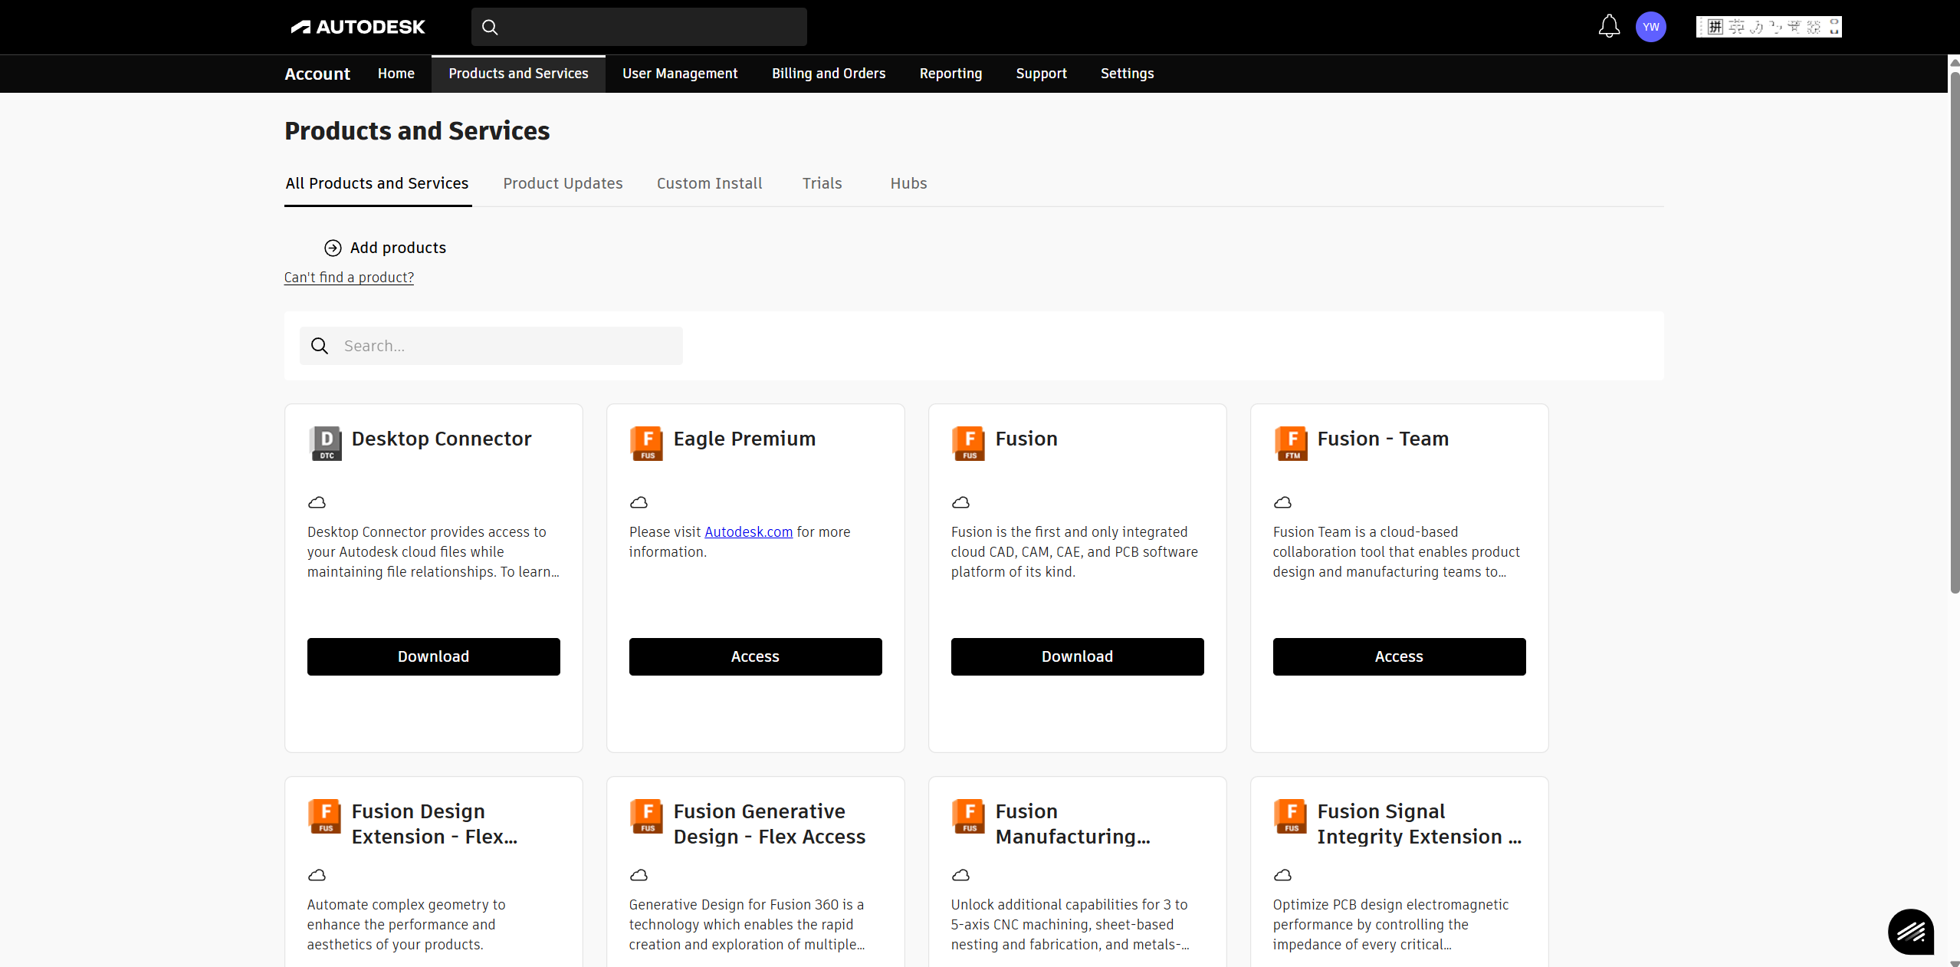The image size is (1960, 967).
Task: Click the cloud icon on the Fusion Signal Integrity card
Action: pyautogui.click(x=1282, y=875)
